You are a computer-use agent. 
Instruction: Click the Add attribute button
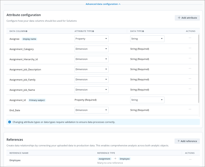click(x=187, y=18)
